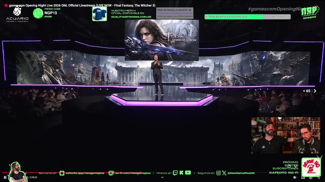The width and height of the screenshot is (325, 182).
Task: Pause the livestream video
Action: click(5, 177)
